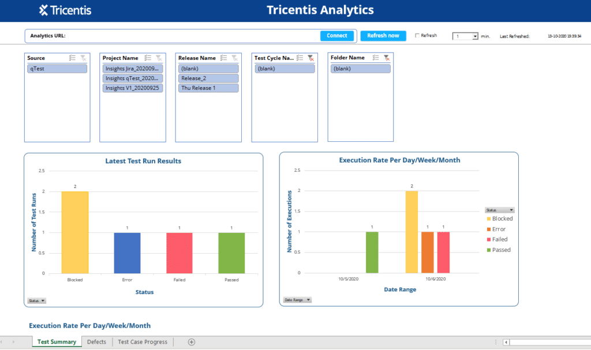Select qTest in the Source slicer
591x350 pixels.
click(x=57, y=69)
